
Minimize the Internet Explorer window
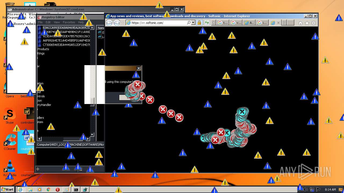tap(305, 16)
